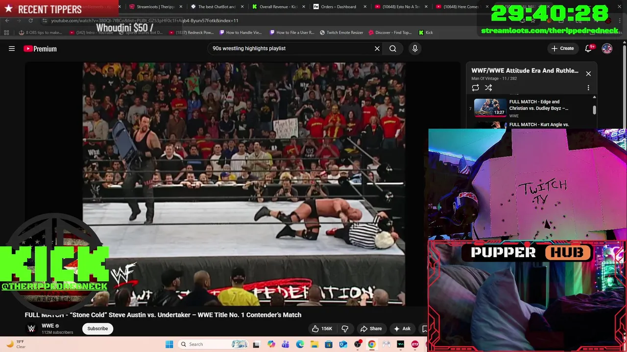Subscribe to the WWE channel
This screenshot has width=627, height=352.
tap(97, 329)
